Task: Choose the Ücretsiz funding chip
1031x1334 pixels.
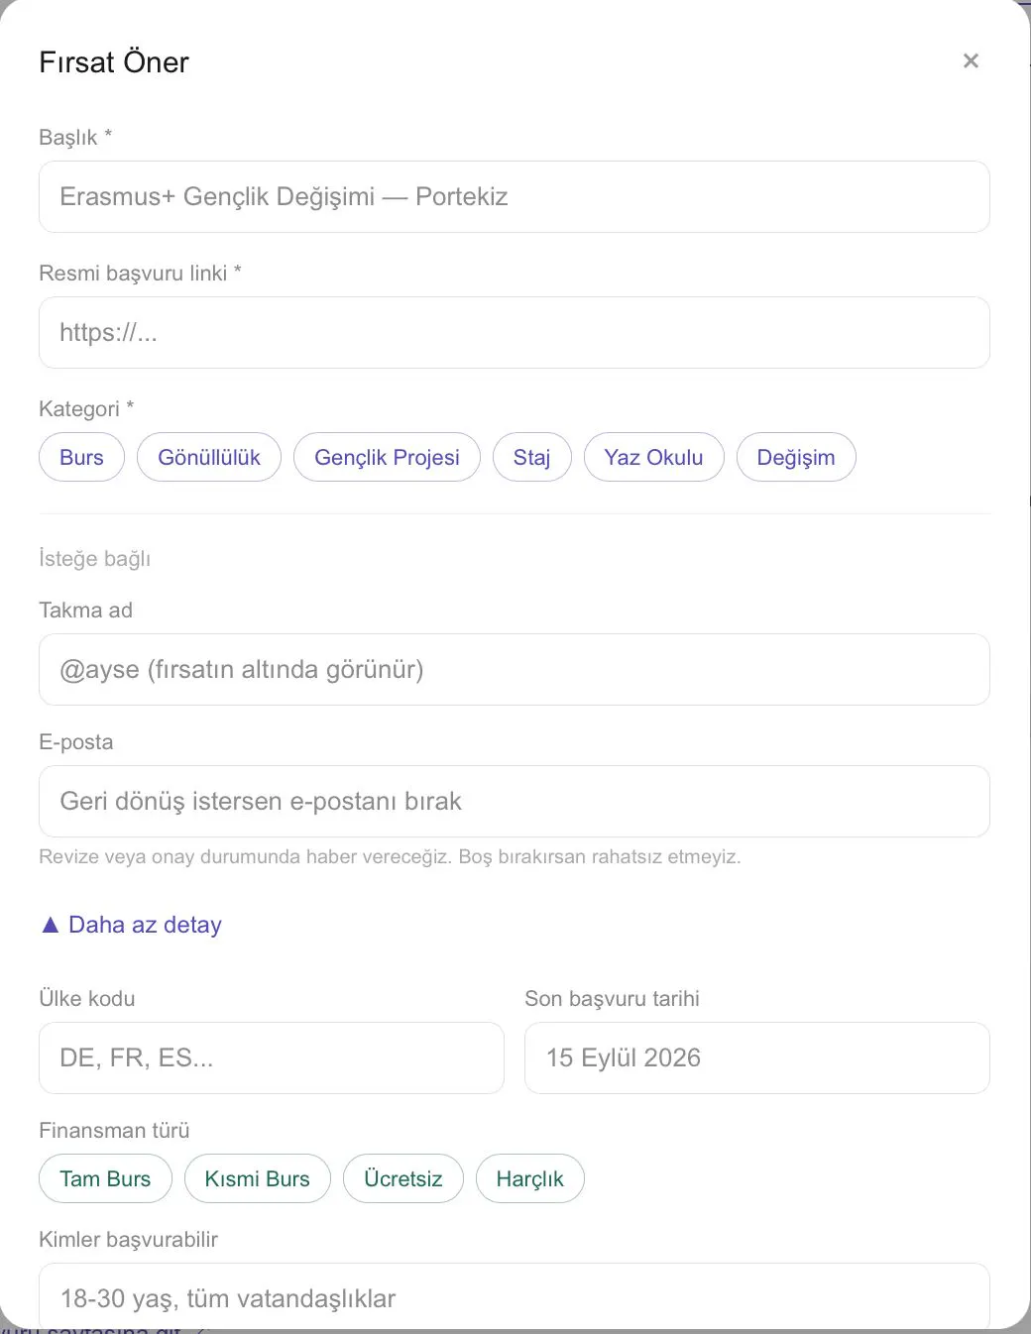Action: [x=403, y=1178]
